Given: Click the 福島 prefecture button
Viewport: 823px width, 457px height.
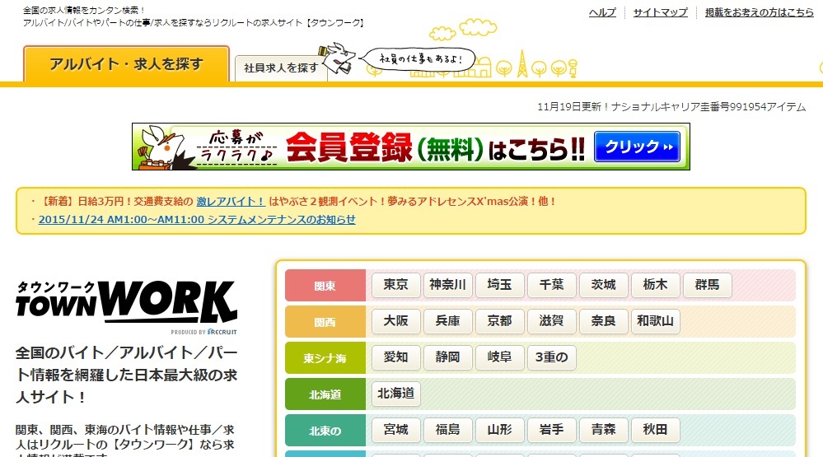Looking at the screenshot, I should pos(447,430).
